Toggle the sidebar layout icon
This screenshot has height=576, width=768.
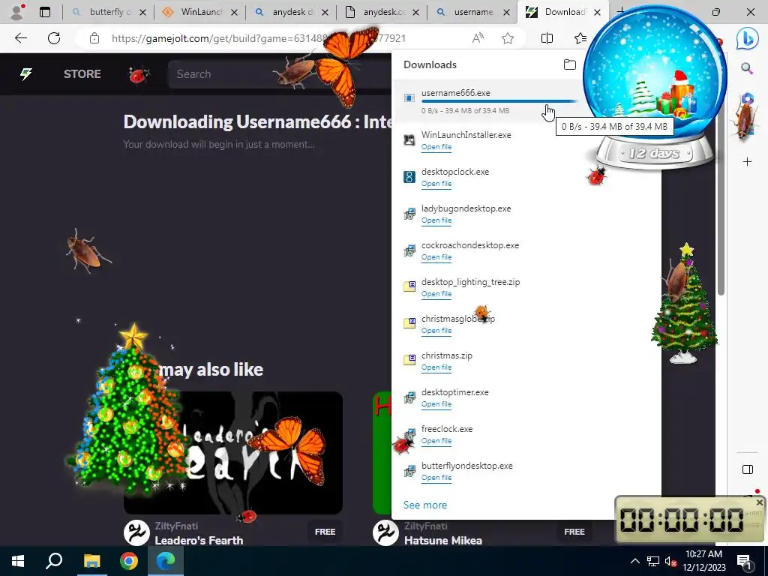[x=748, y=469]
